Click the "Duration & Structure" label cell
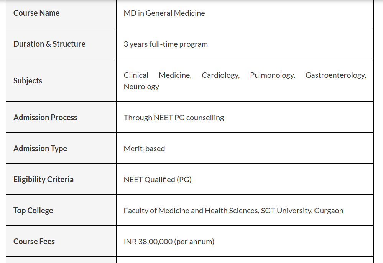 click(x=49, y=44)
